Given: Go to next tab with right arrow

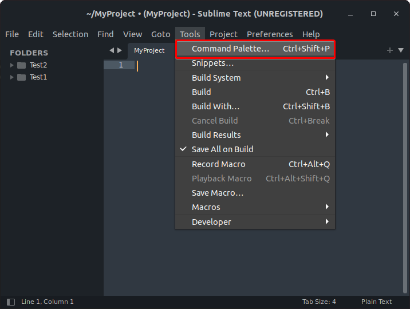Looking at the screenshot, I should tap(120, 50).
